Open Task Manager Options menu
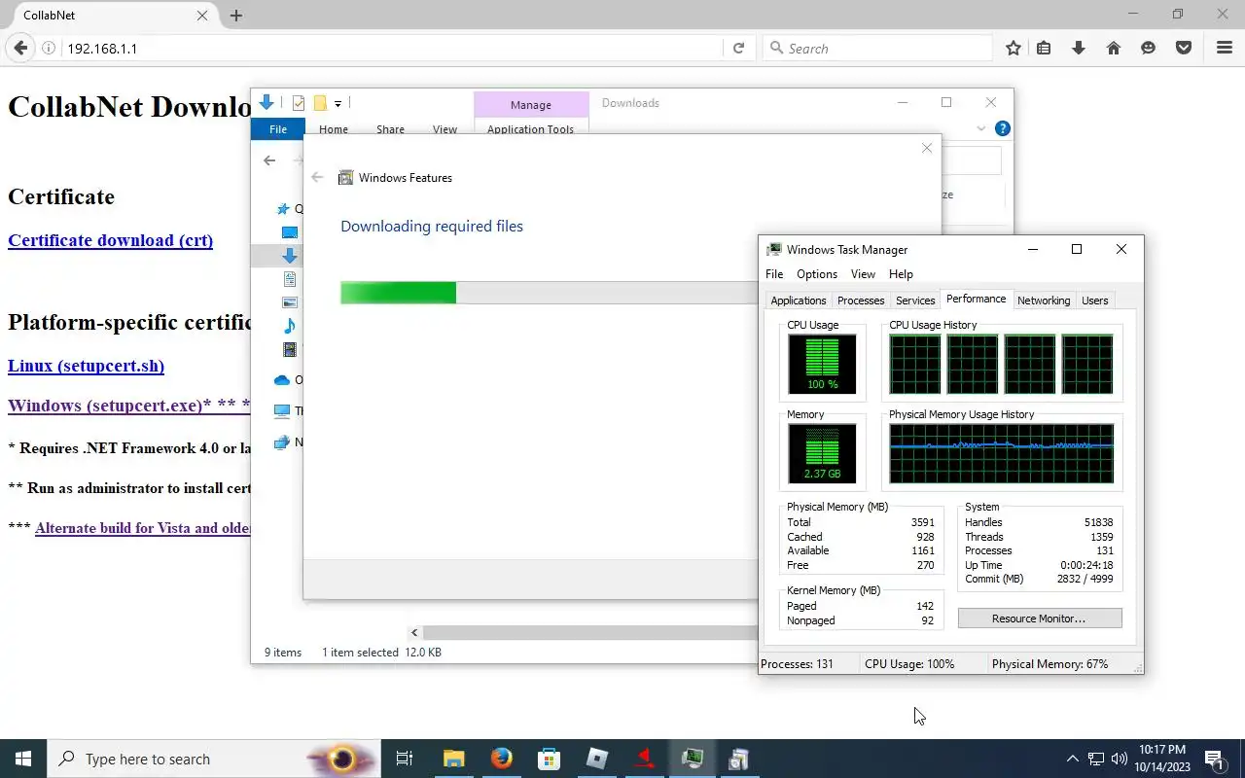 pyautogui.click(x=817, y=274)
